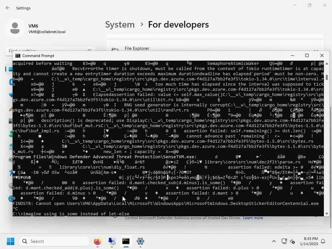Click the muted volume tray icon
Viewport: 332px width, 249px height.
292,241
